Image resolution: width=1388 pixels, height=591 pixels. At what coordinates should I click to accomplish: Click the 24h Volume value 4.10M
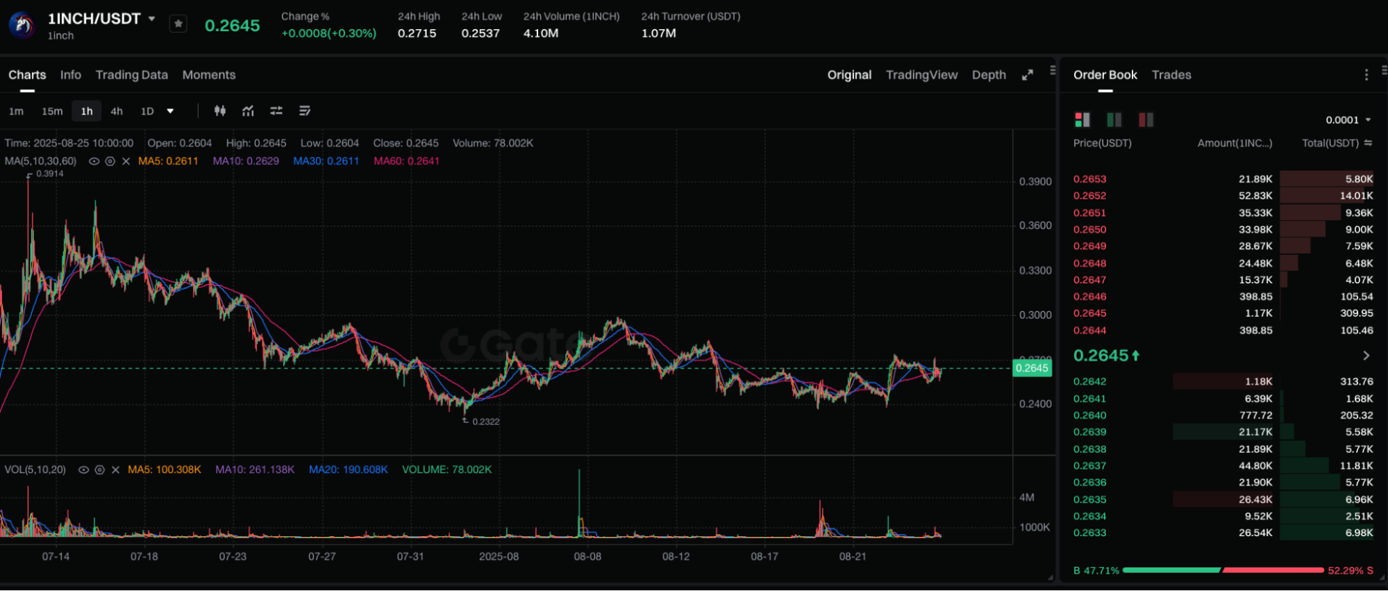click(541, 33)
